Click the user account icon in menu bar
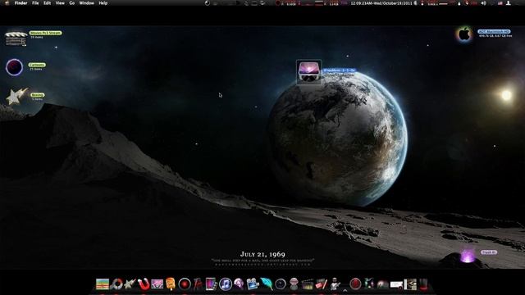The width and height of the screenshot is (525, 295). (x=509, y=3)
